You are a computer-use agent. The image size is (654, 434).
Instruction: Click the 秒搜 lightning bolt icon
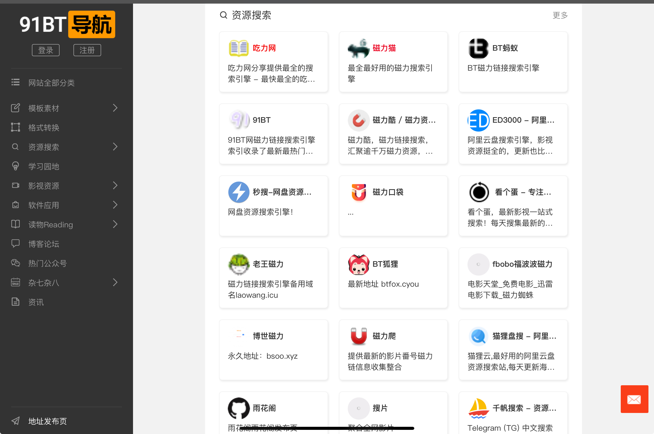pos(239,192)
